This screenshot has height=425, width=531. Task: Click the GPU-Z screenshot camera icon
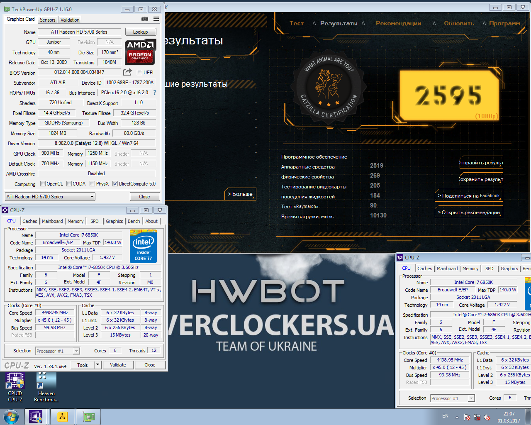pyautogui.click(x=144, y=19)
